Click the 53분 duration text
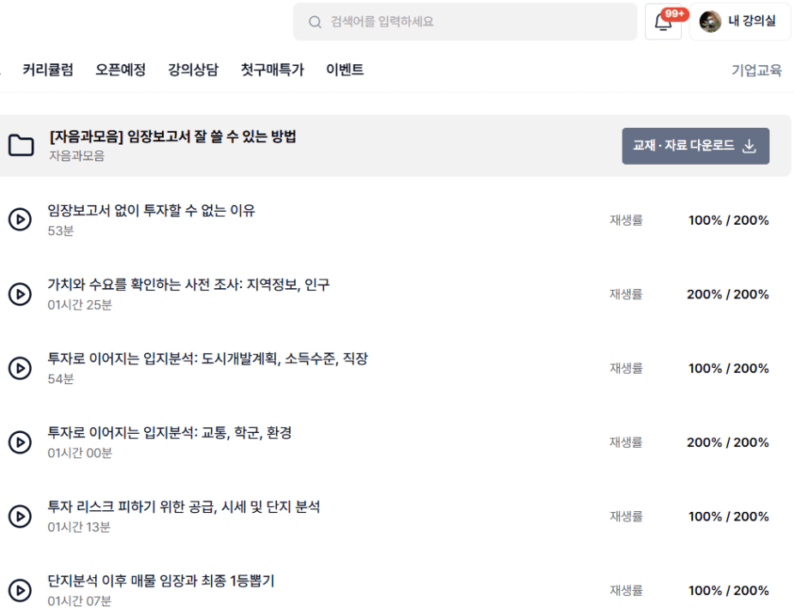The image size is (794, 608). 61,231
